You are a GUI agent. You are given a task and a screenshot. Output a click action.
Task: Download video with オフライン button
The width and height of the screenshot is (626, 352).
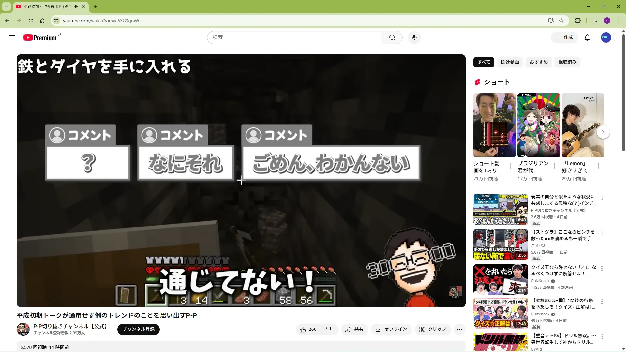coord(391,330)
